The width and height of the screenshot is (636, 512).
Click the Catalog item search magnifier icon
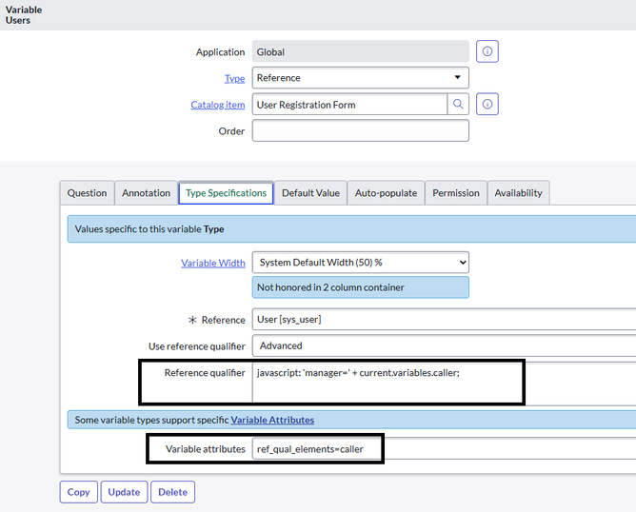point(459,105)
